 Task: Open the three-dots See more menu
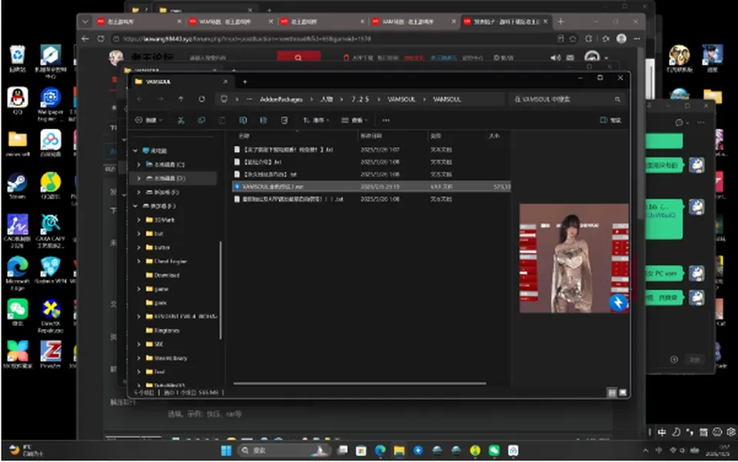[386, 121]
